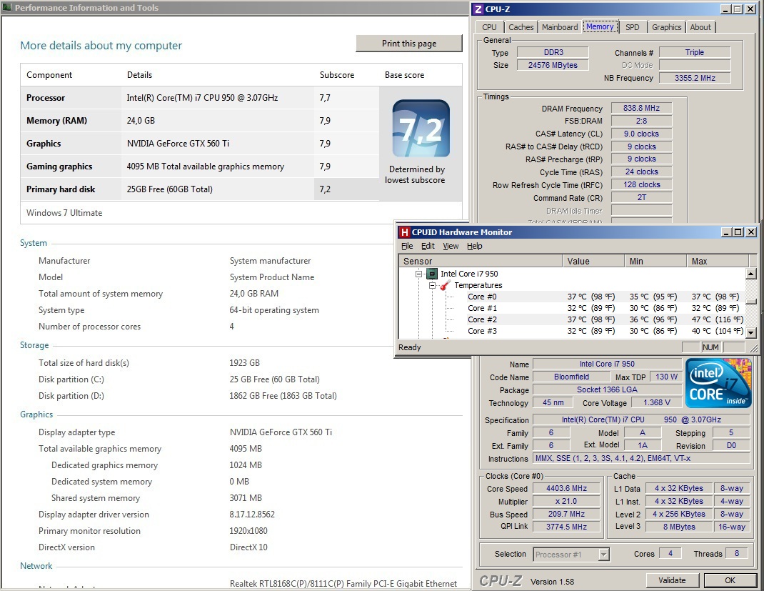This screenshot has width=764, height=591.
Task: Switch to the CPU tab in CPU-Z
Action: tap(489, 27)
